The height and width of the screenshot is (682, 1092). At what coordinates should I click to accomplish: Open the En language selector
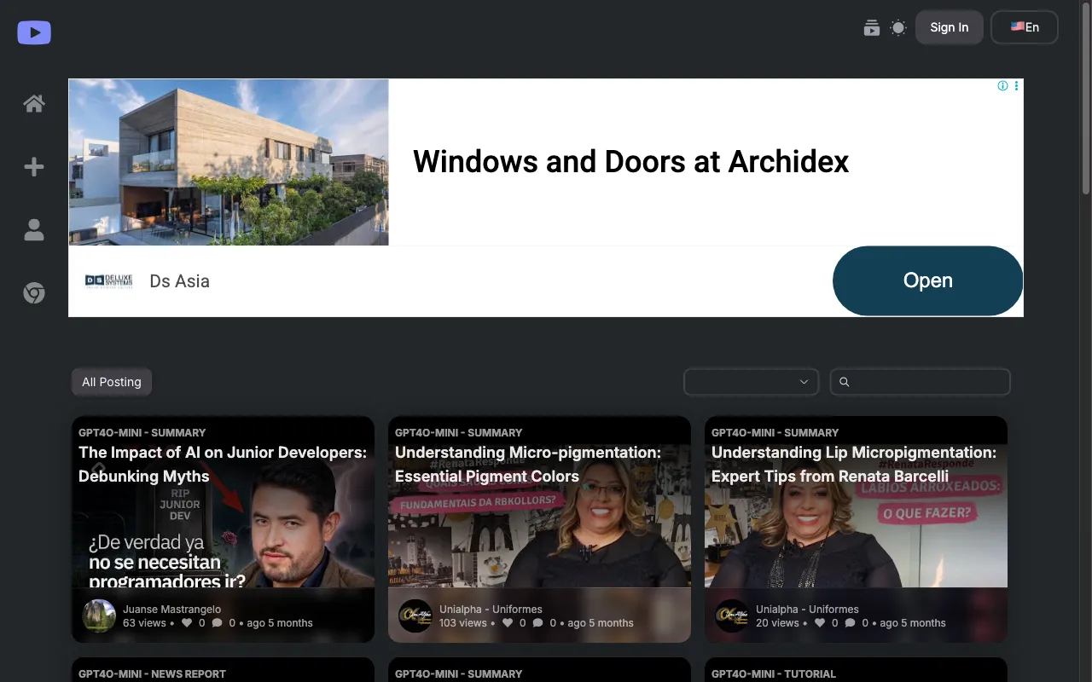pyautogui.click(x=1025, y=27)
